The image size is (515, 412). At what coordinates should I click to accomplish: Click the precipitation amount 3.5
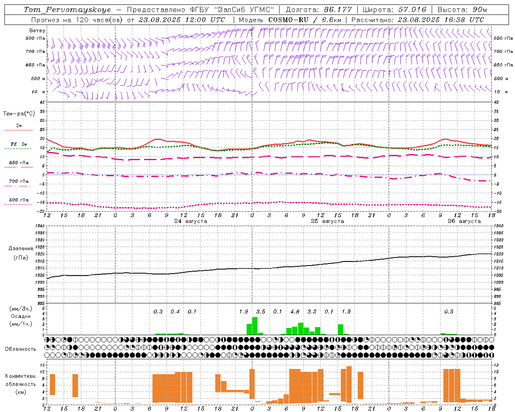tap(261, 311)
